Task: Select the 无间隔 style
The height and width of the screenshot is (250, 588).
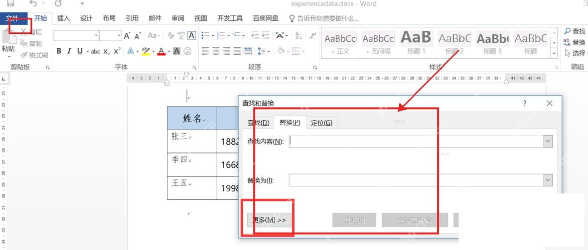Action: [x=378, y=43]
